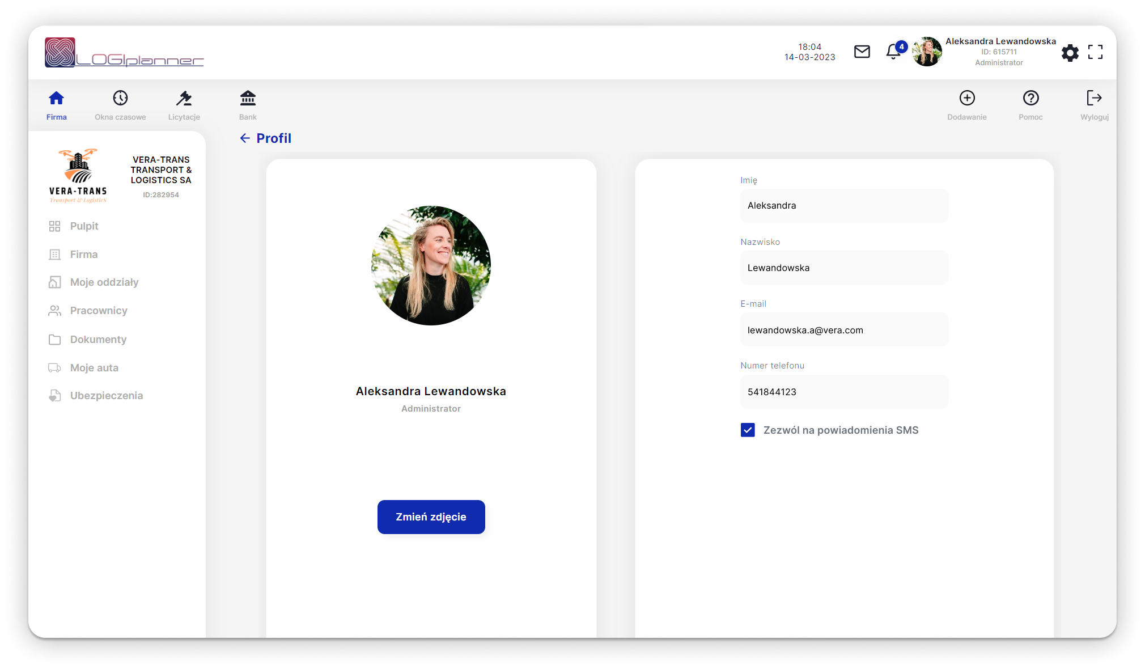Open the Firma sidebar menu label

tap(84, 255)
